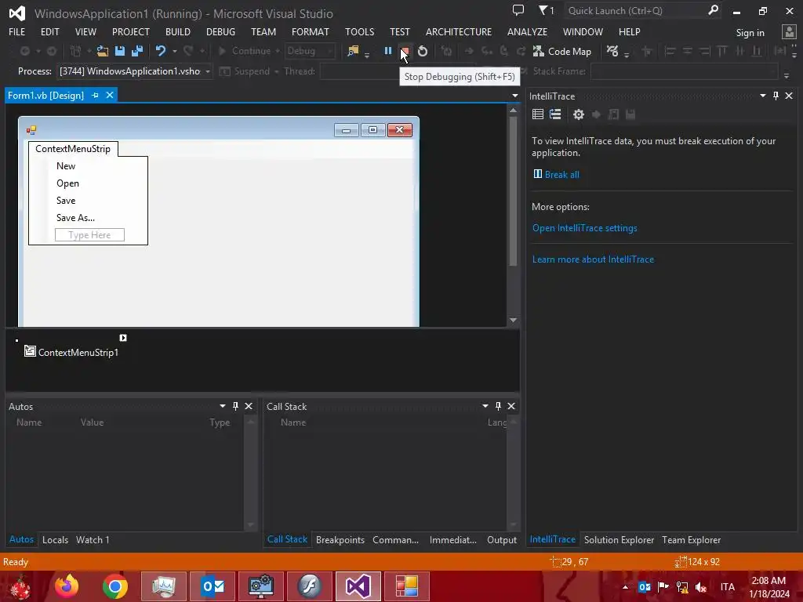
Task: Click the Save toolbar icon
Action: point(120,51)
